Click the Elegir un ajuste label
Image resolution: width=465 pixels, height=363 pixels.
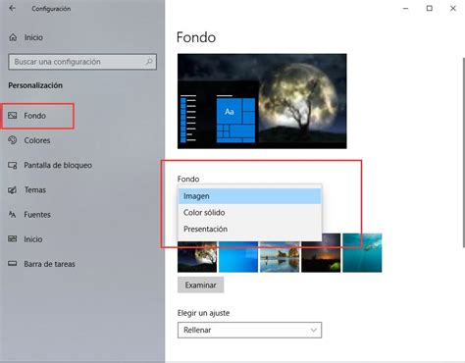(x=203, y=313)
